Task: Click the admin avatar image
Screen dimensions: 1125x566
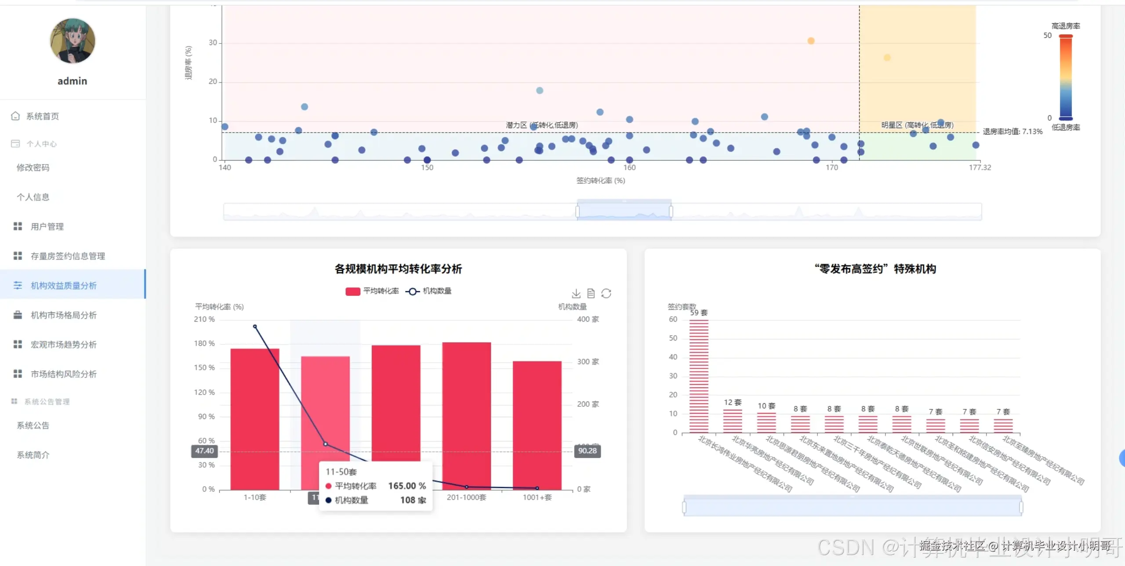Action: pos(73,41)
